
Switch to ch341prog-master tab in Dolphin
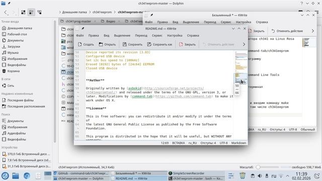pyautogui.click(x=78, y=21)
